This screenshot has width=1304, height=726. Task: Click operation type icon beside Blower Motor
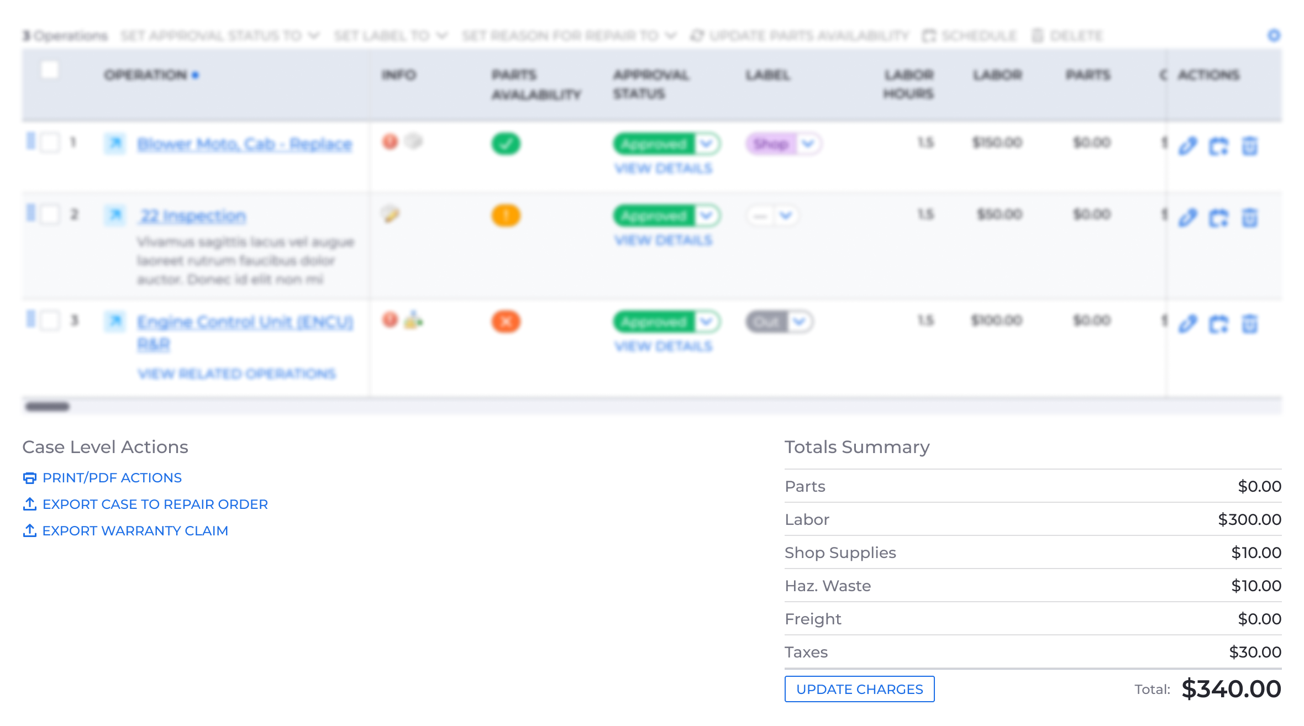(115, 144)
